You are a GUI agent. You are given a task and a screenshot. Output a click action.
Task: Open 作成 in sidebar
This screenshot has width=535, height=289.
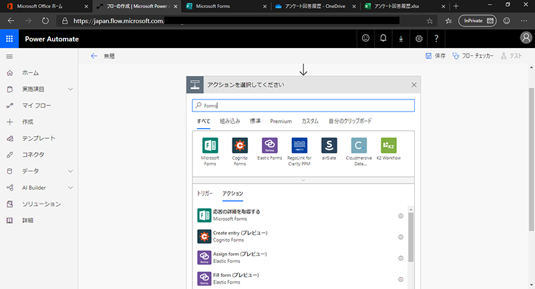click(27, 122)
